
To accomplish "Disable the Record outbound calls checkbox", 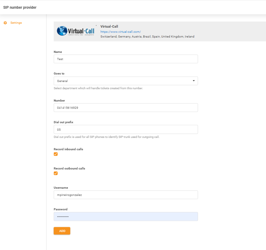I will pos(56,173).
